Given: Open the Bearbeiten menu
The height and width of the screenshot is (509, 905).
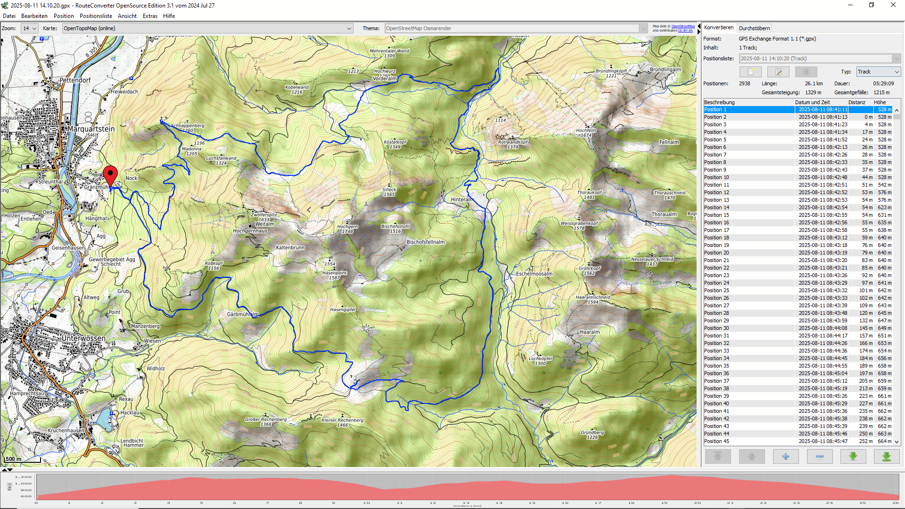Looking at the screenshot, I should (x=34, y=16).
